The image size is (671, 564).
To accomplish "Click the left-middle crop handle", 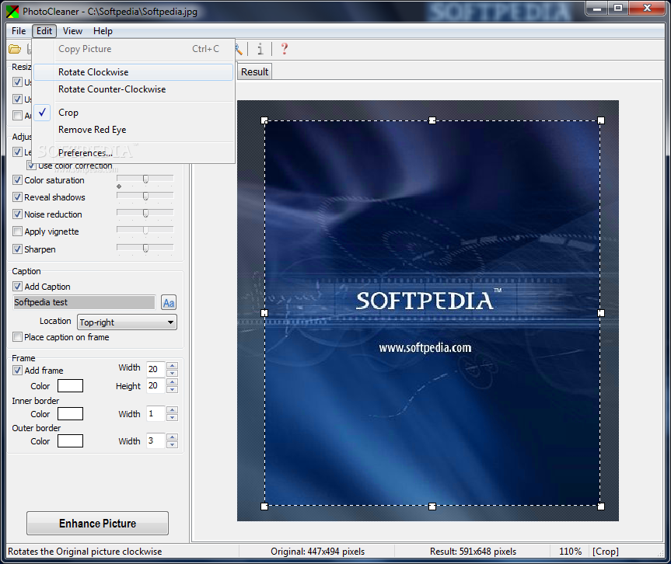I will point(264,313).
